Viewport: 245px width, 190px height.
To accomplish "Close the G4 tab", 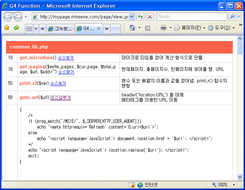I will tap(98, 28).
